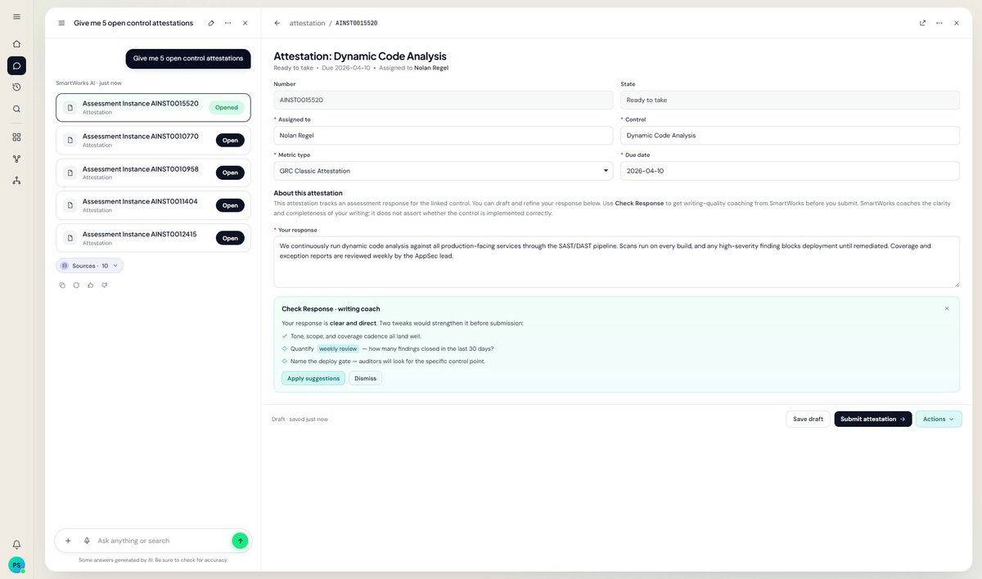
Task: Copy the AI response
Action: coord(62,285)
